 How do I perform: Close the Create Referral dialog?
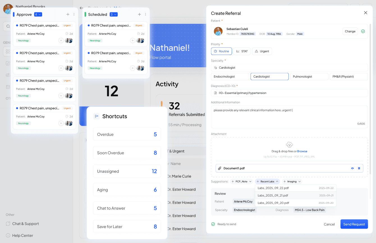click(x=365, y=13)
